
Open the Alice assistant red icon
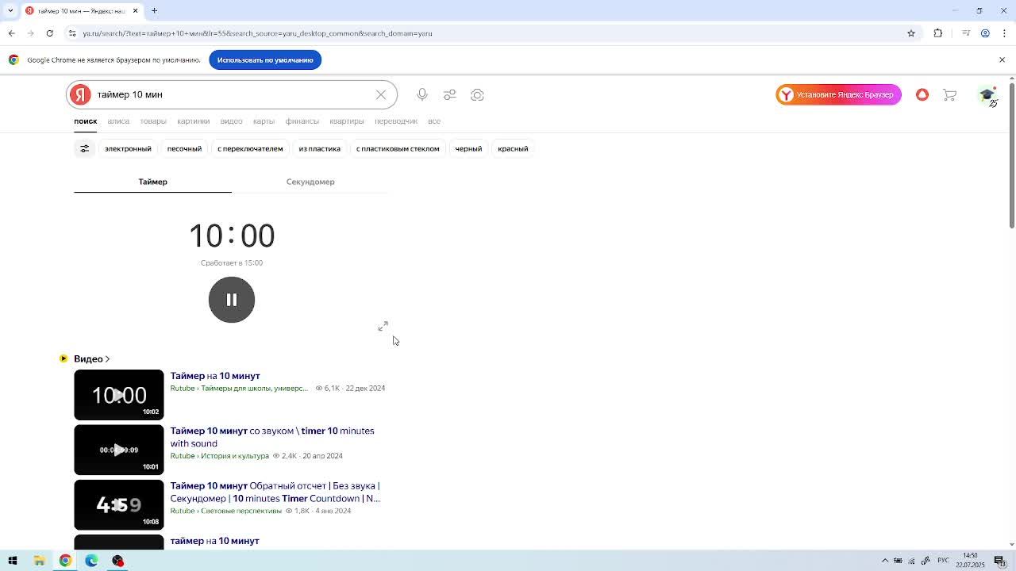922,94
